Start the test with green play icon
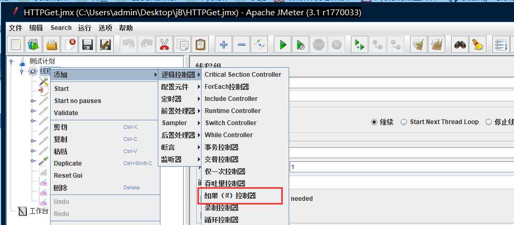Viewport: 514px width, 225px height. click(283, 44)
